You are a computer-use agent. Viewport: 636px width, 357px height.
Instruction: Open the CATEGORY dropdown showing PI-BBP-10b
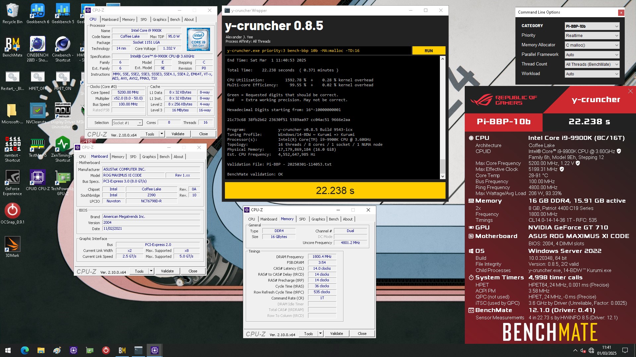(592, 26)
